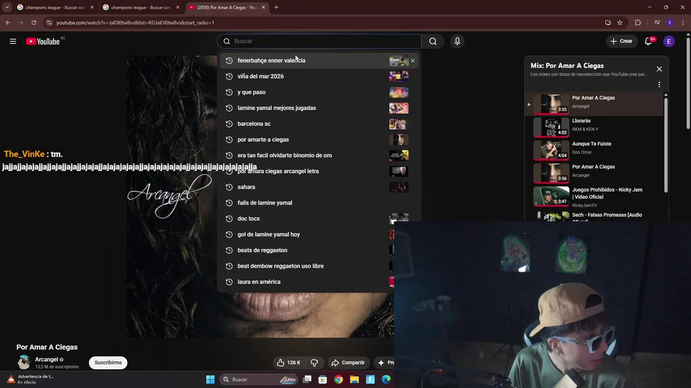Close the Mix: Por Amar A Ciegas panel

tap(659, 69)
